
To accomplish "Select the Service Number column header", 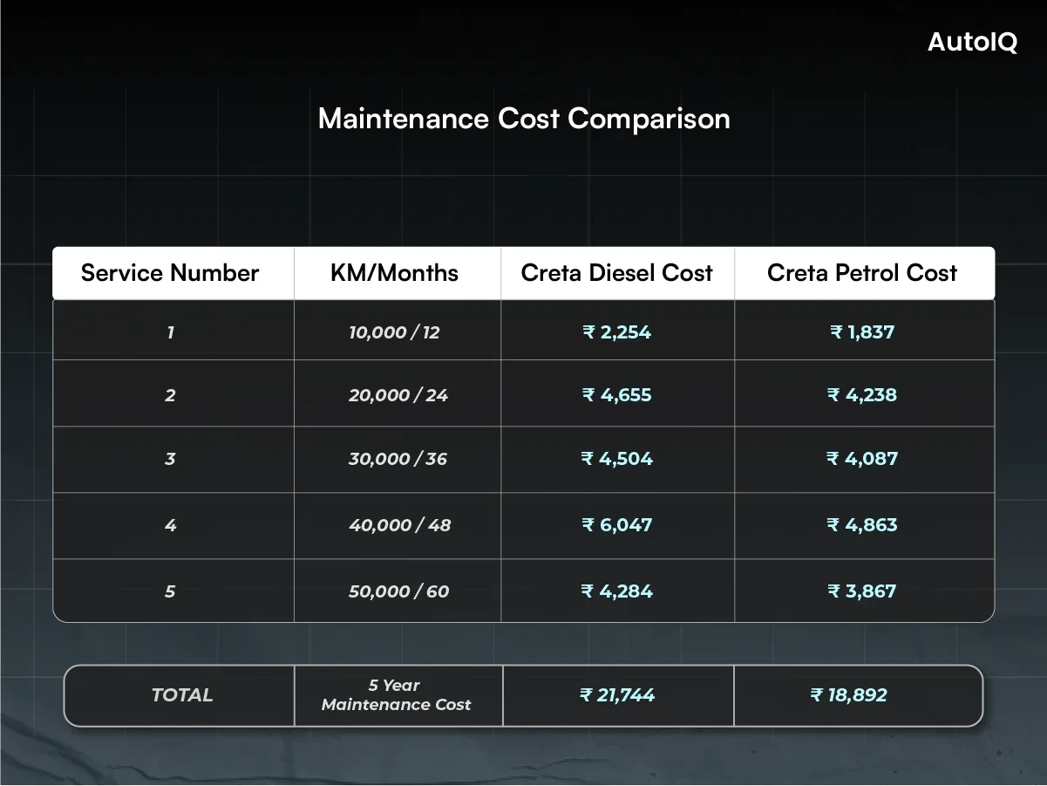I will coord(170,273).
